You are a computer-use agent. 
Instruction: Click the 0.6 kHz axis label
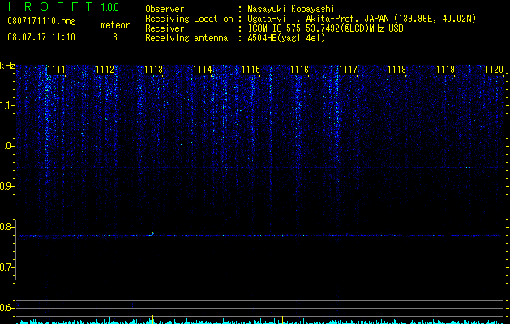[x=7, y=308]
